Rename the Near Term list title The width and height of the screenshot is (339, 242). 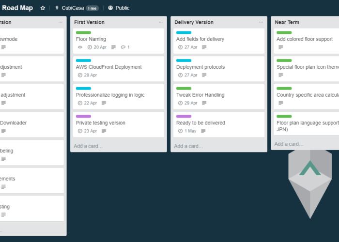(x=287, y=22)
